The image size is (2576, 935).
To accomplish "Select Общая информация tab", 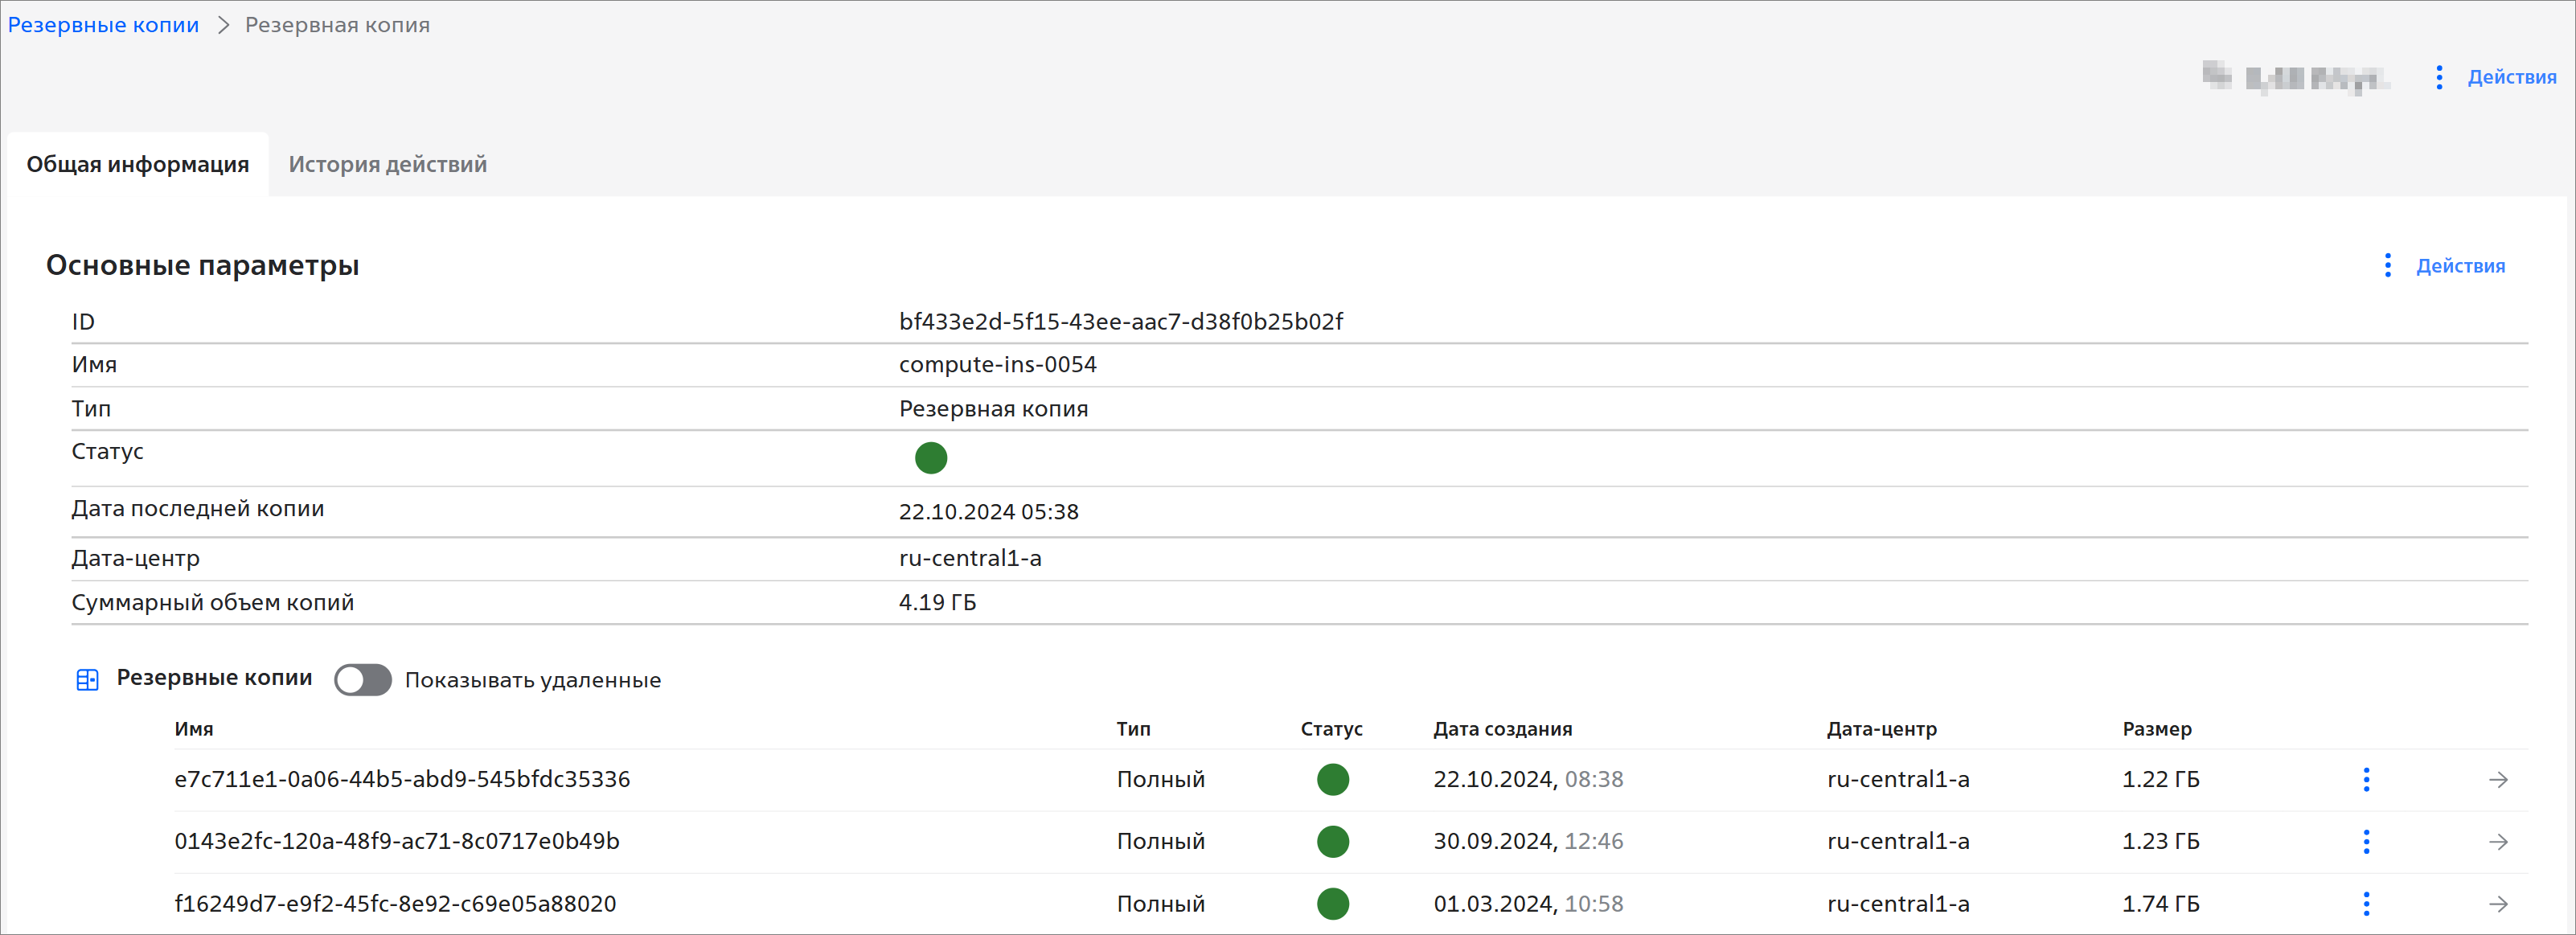I will (138, 164).
